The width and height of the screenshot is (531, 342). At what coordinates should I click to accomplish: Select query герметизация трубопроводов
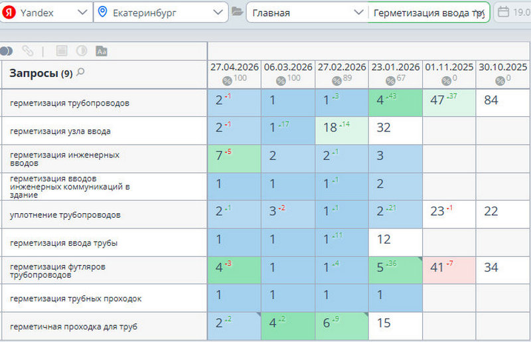coord(70,103)
